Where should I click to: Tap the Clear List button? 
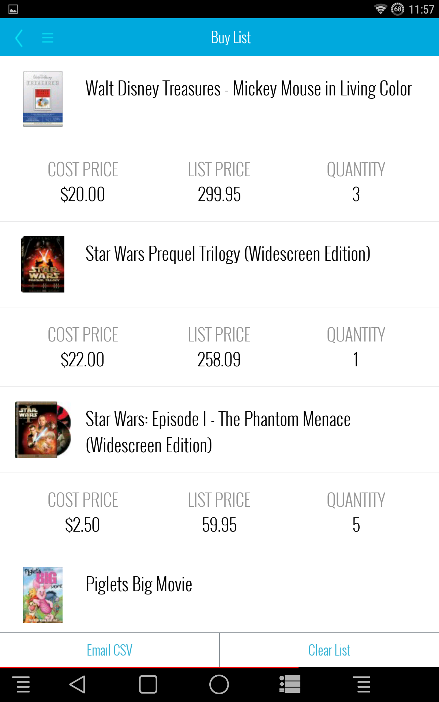329,650
